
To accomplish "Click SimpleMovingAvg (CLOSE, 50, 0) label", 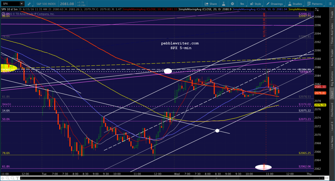I will (x=254, y=9).
